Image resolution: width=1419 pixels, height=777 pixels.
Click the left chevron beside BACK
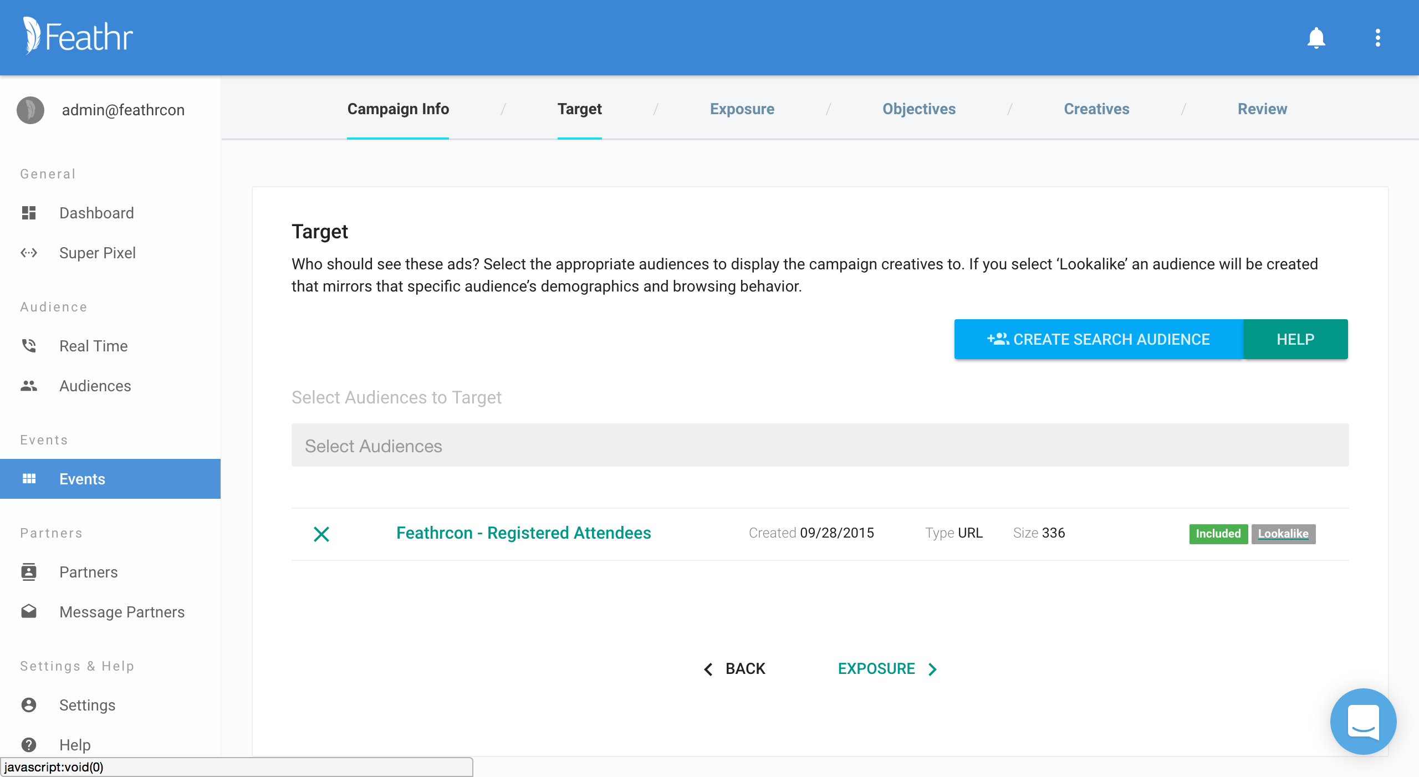708,669
